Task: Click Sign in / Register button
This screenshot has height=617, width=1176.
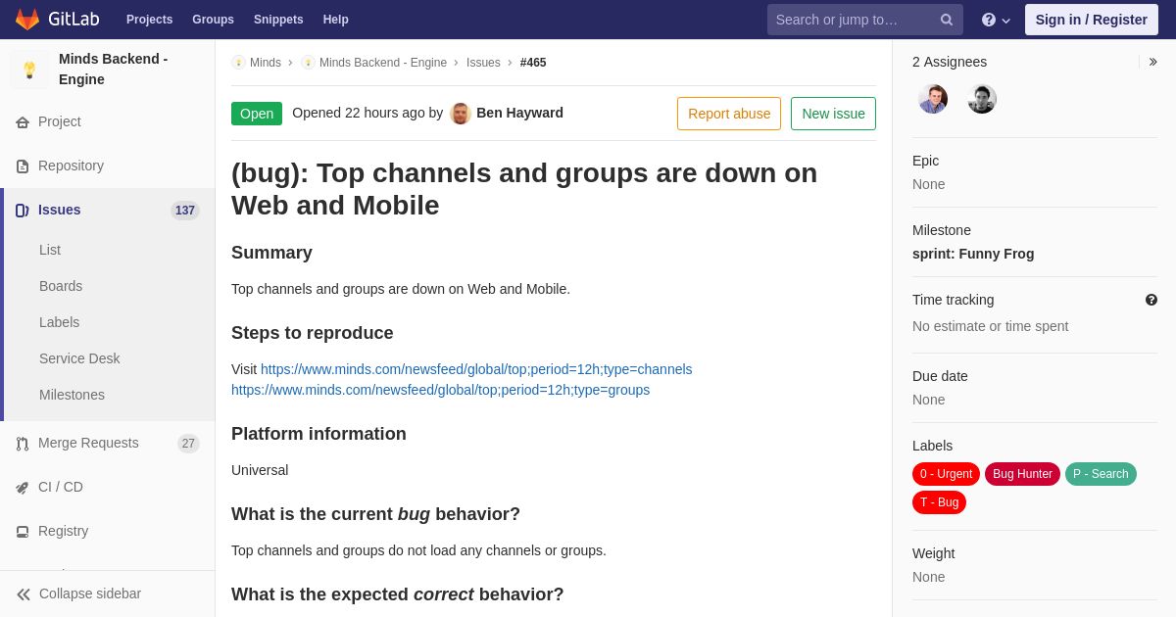Action: point(1092,20)
